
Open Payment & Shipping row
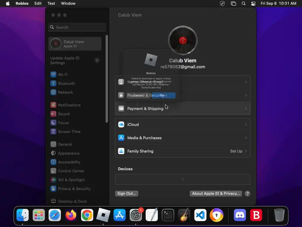(x=183, y=108)
